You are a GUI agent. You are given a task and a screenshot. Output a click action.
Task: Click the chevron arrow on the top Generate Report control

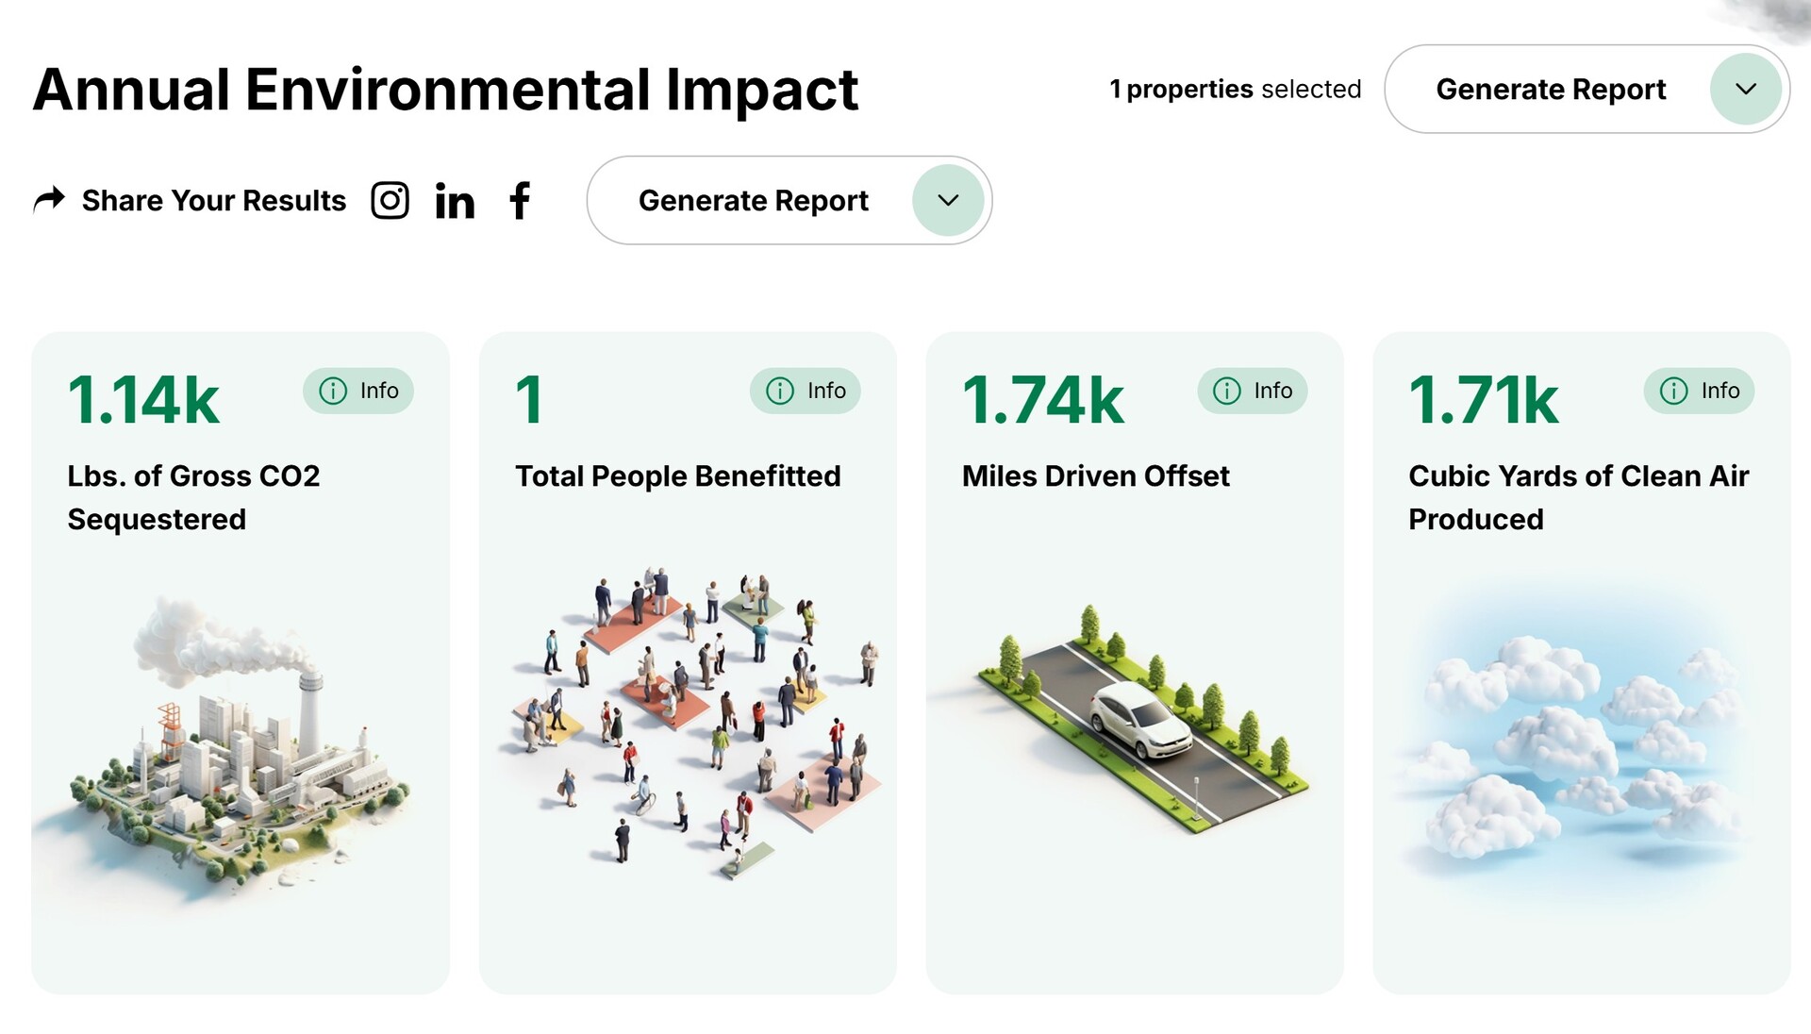click(x=1746, y=89)
